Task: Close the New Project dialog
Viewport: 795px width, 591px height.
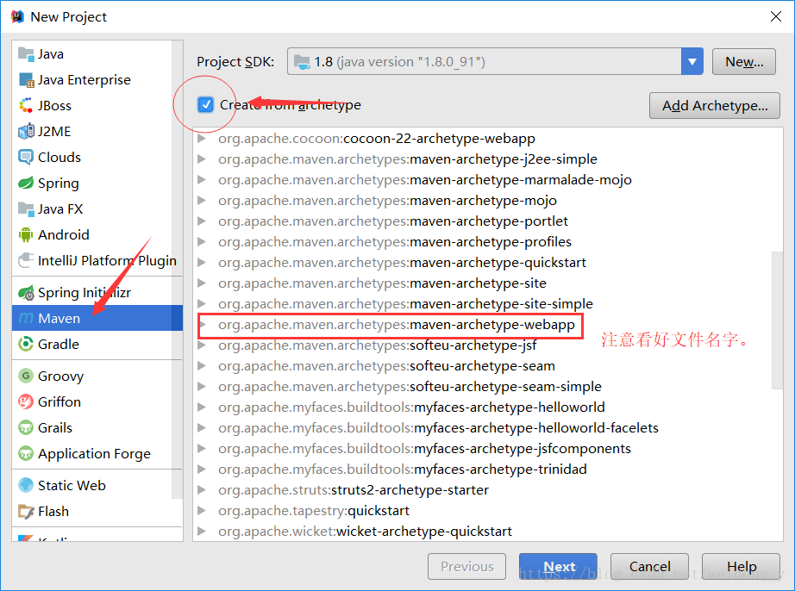Action: pyautogui.click(x=776, y=16)
